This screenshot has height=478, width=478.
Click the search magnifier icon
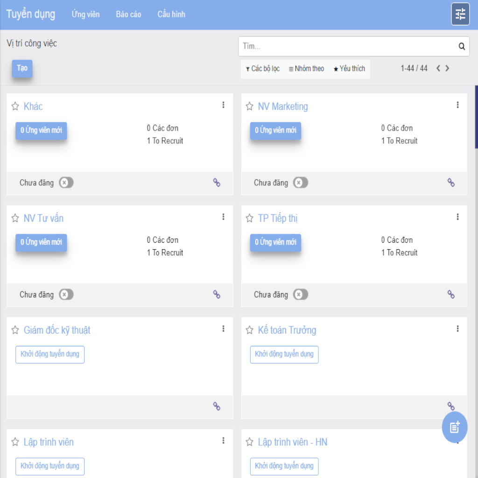tap(462, 46)
